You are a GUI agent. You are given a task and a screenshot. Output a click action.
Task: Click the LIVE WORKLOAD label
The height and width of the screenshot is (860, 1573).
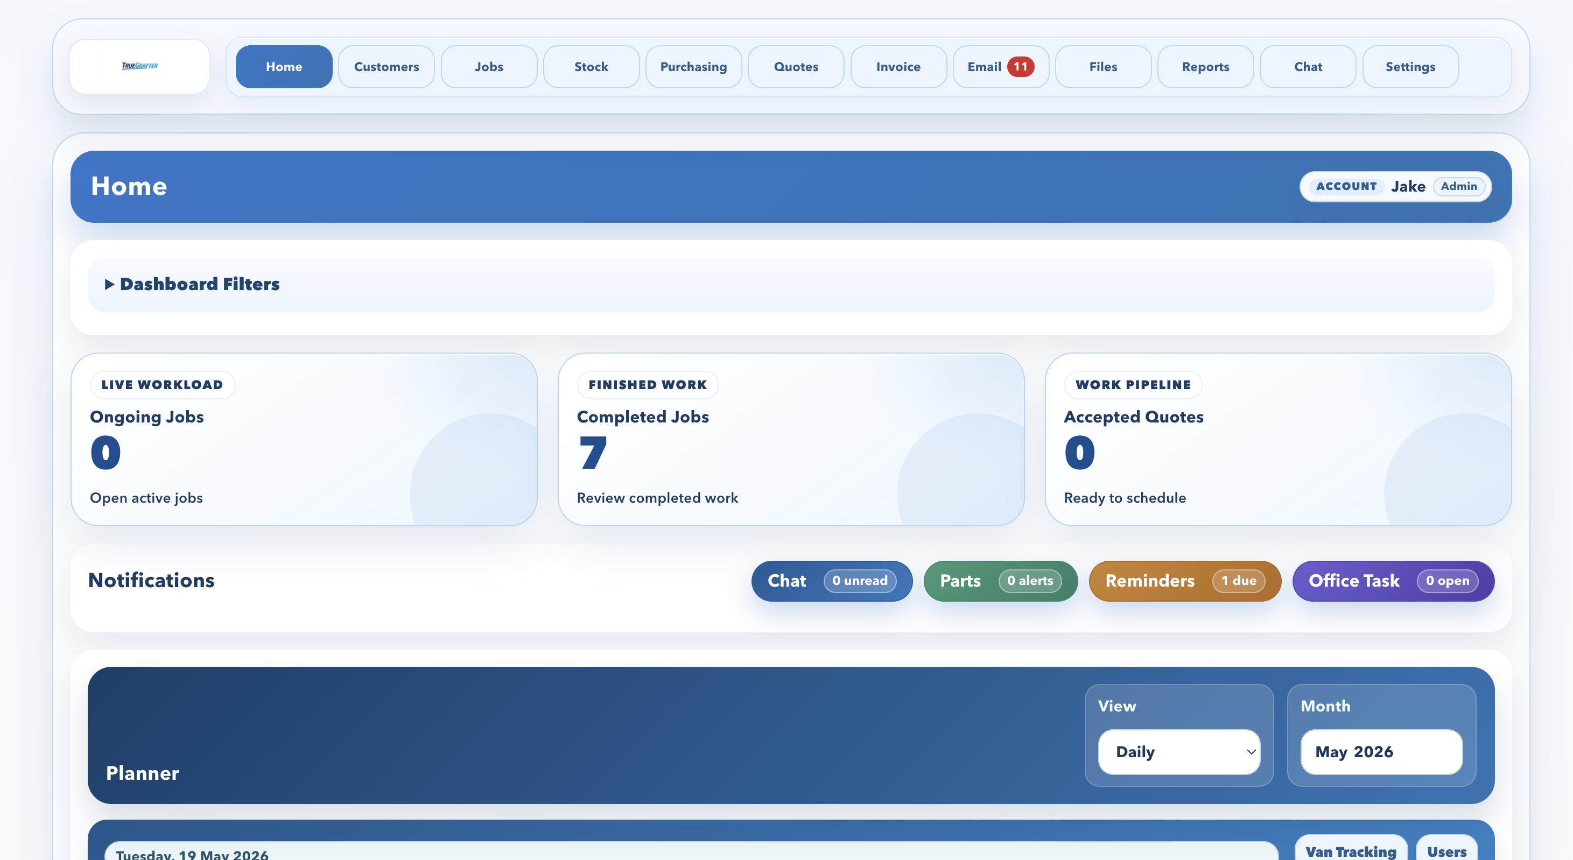coord(163,385)
